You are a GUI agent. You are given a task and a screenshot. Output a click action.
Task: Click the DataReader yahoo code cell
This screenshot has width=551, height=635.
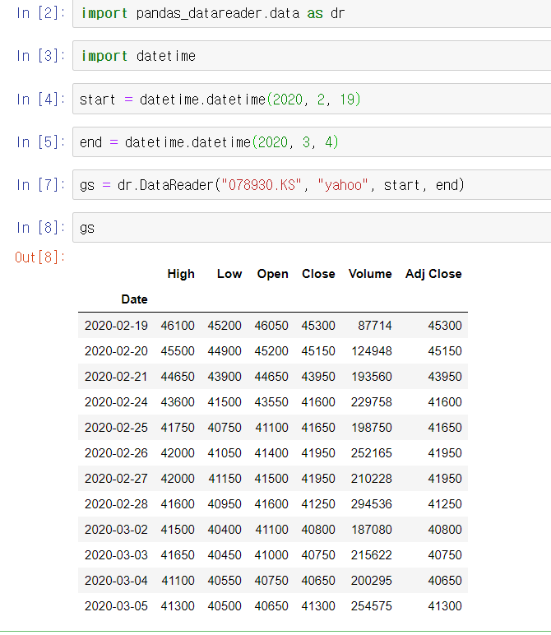[x=312, y=185]
